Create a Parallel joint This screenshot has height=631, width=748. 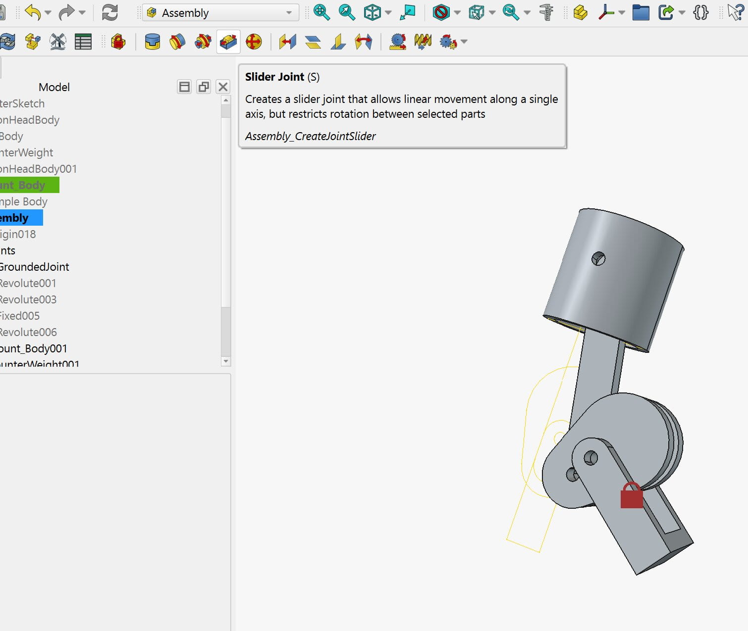pyautogui.click(x=313, y=42)
